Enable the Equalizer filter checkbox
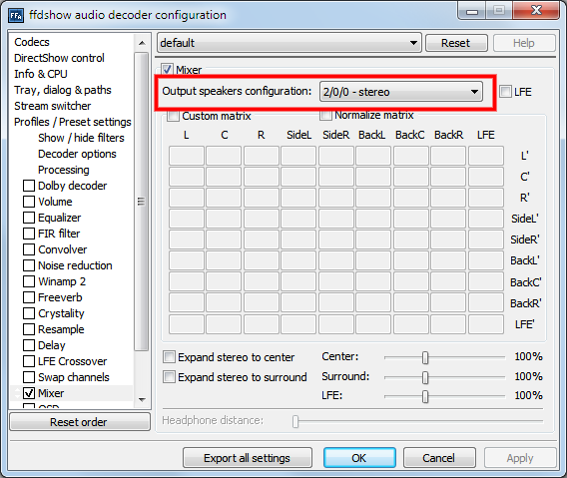567x478 pixels. 29,218
